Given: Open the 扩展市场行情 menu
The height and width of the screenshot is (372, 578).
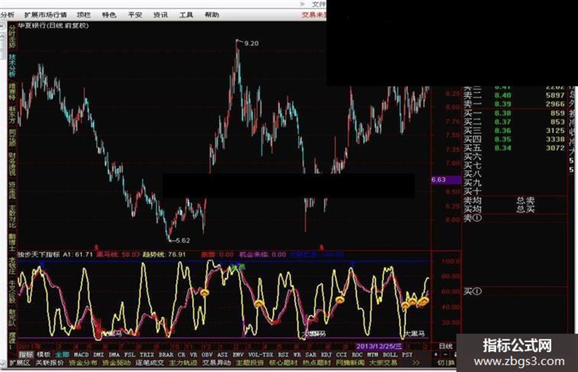Looking at the screenshot, I should 45,15.
